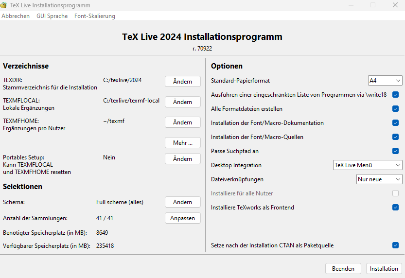Click Anpassen to customize collections

pos(182,218)
